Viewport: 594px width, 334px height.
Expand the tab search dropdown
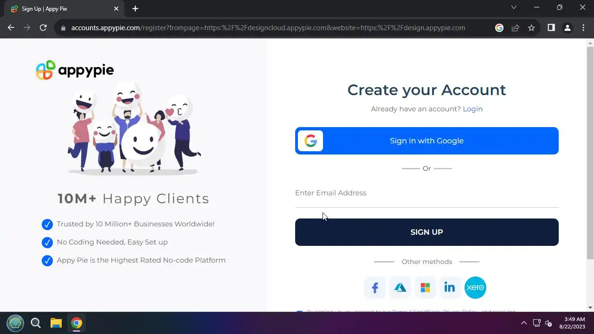click(x=514, y=7)
